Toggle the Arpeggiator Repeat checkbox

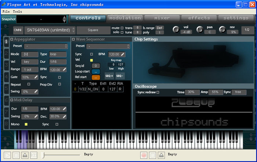pos(29,84)
